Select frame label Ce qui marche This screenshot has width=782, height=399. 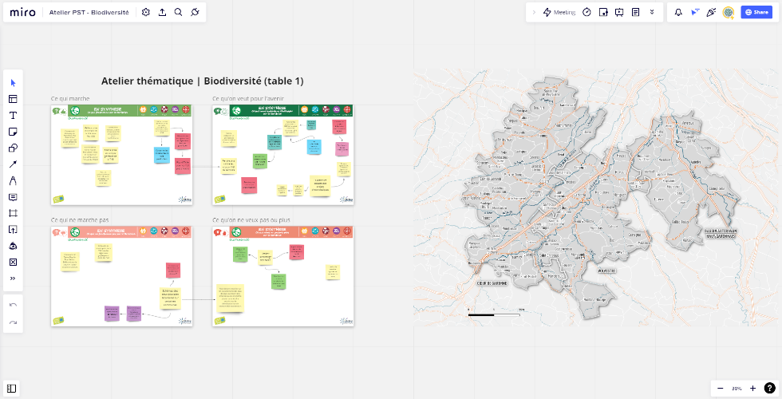(70, 99)
